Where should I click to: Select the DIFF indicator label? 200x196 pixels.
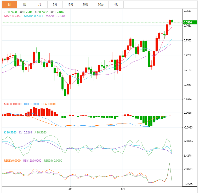coord(31,104)
